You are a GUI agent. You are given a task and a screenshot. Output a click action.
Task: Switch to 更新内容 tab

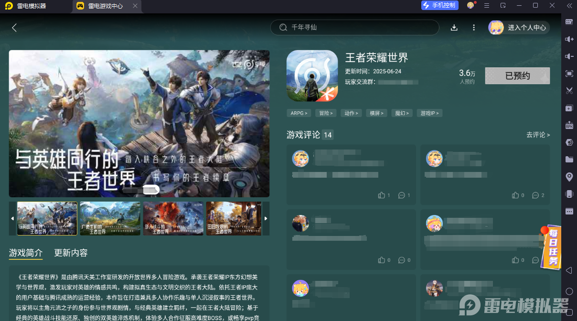71,253
